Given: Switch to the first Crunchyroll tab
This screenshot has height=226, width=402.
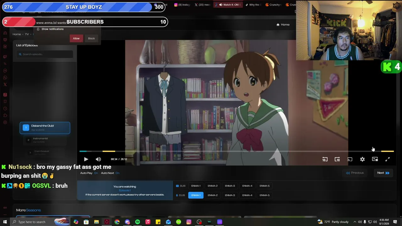Looking at the screenshot, I should pos(273,5).
